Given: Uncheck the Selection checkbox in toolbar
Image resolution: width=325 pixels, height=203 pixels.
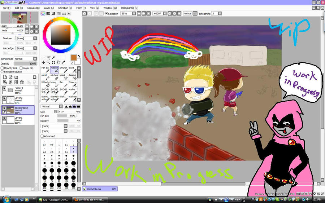Looking at the screenshot, I should [106, 14].
